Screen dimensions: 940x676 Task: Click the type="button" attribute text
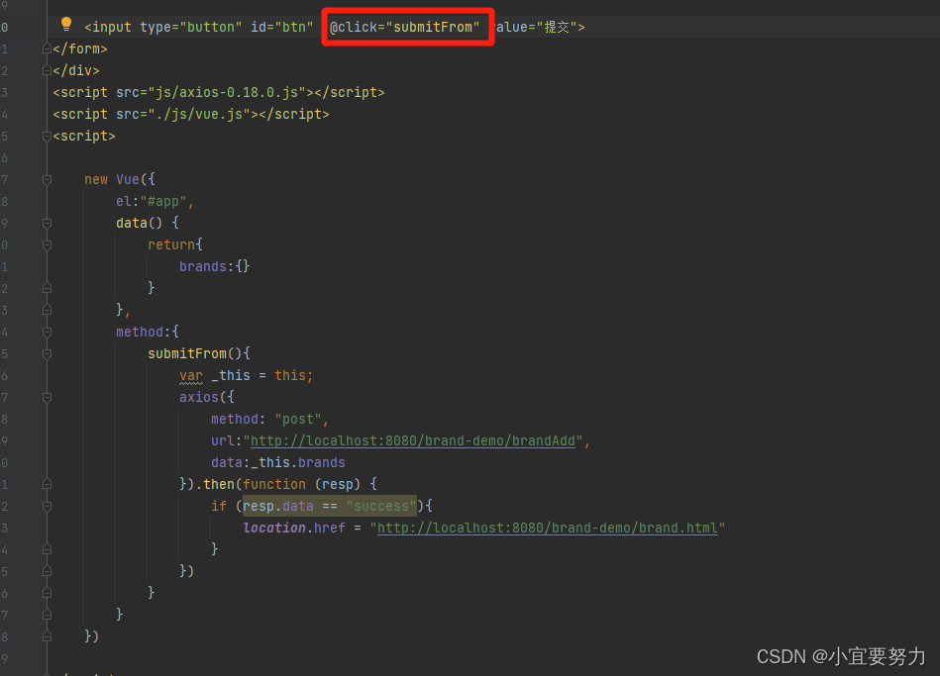pos(190,27)
